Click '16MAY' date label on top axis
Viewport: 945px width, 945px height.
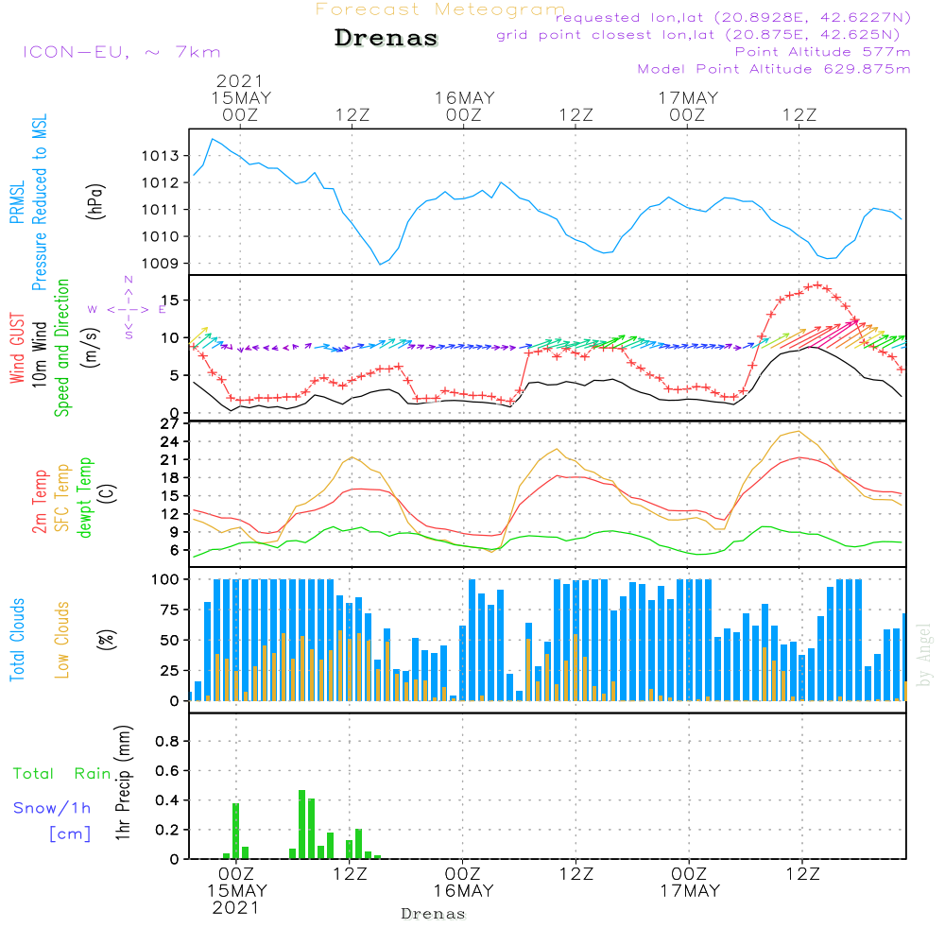click(x=465, y=98)
